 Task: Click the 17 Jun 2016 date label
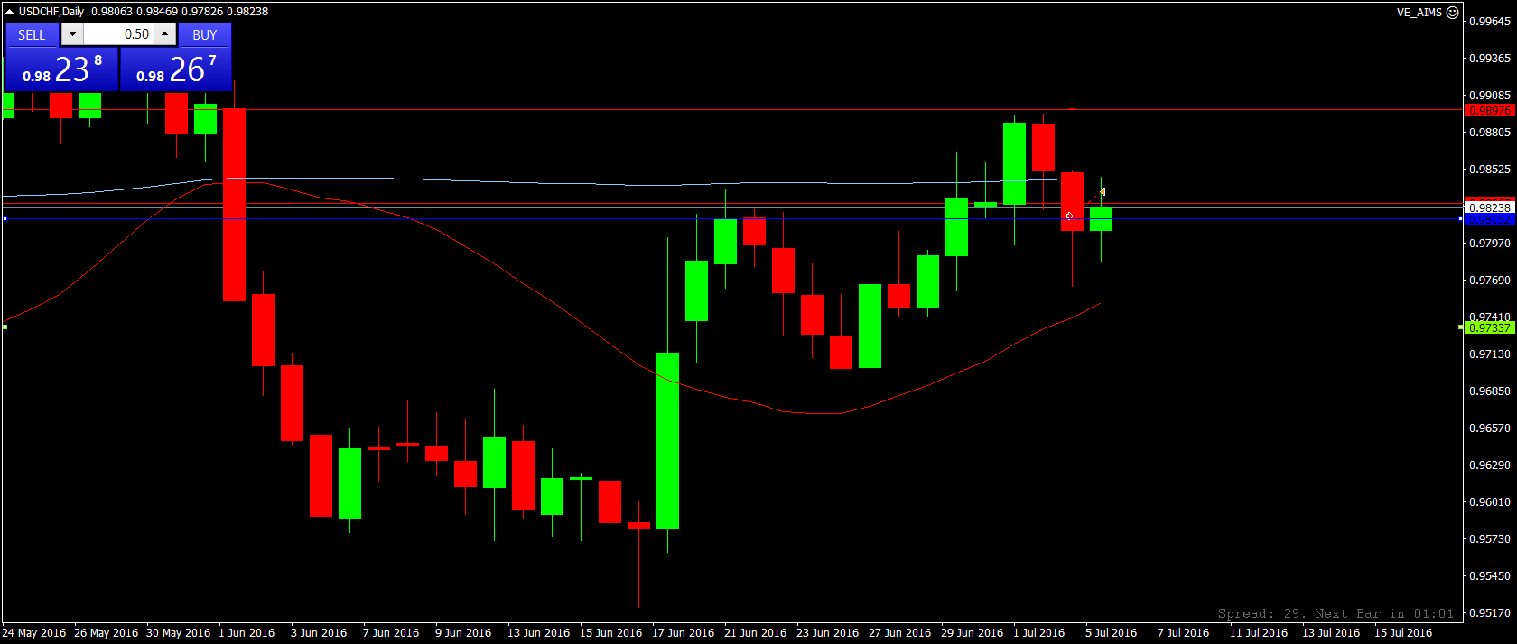683,632
